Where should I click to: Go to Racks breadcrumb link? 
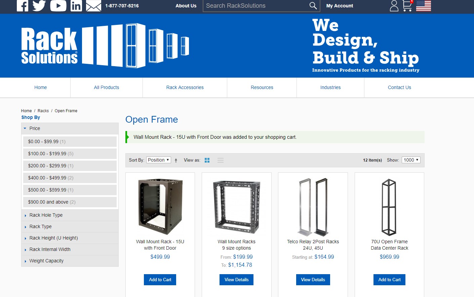click(43, 111)
